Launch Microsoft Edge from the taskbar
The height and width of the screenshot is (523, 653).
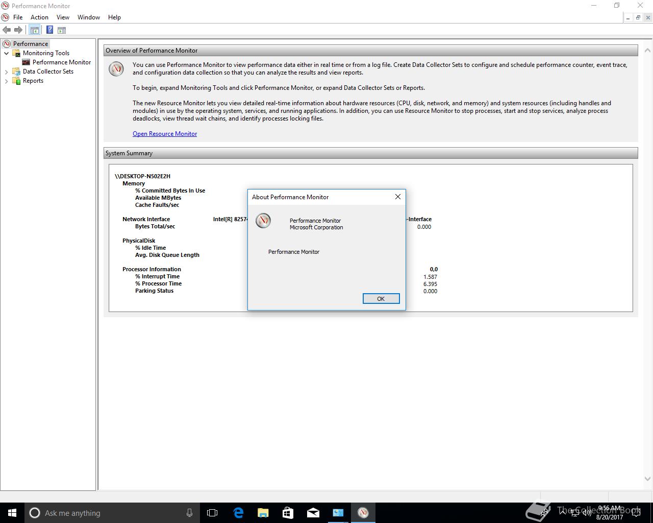click(238, 513)
